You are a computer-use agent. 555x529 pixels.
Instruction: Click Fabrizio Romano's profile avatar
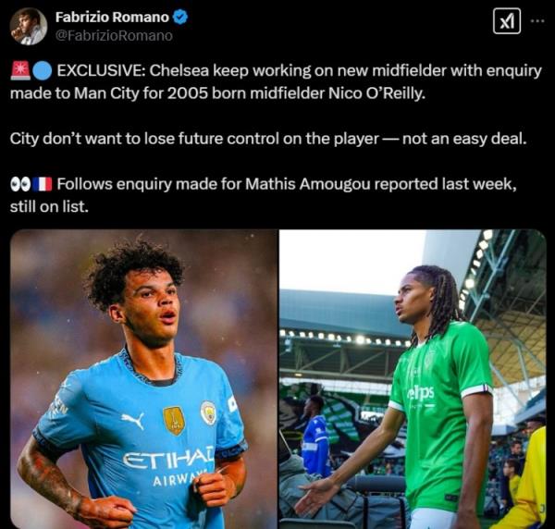[x=28, y=26]
